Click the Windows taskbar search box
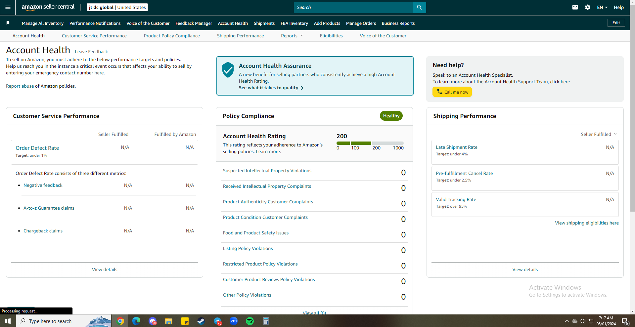This screenshot has width=635, height=327. (x=64, y=321)
